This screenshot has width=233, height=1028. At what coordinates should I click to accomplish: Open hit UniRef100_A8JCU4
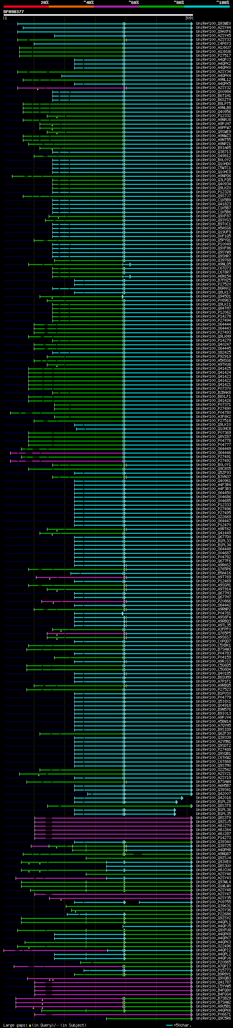pos(213,870)
